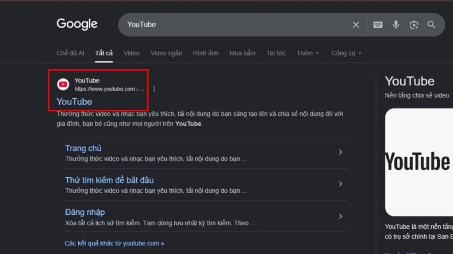The height and width of the screenshot is (254, 453).
Task: Open the on-screen keyboard icon
Action: 378,25
